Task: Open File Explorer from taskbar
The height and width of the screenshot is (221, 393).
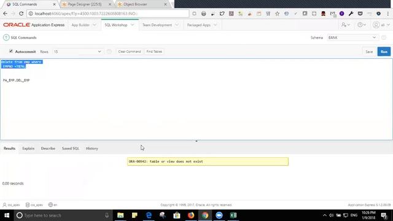Action: click(x=120, y=215)
